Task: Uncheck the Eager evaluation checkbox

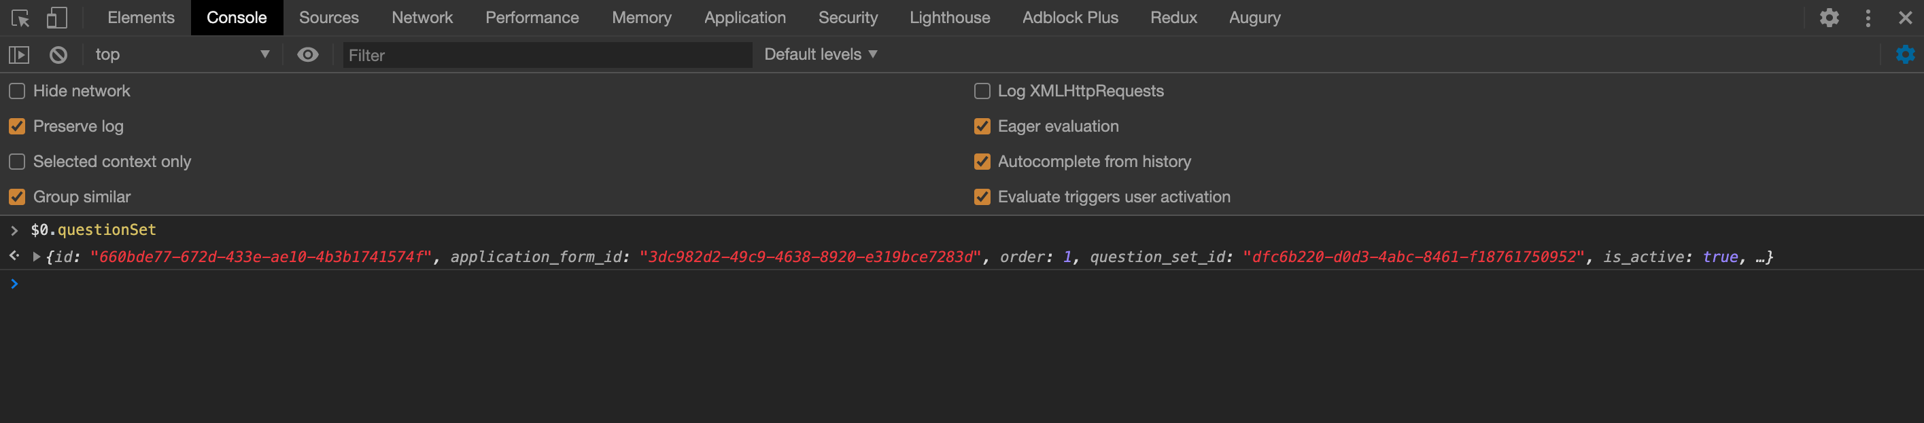Action: (x=982, y=126)
